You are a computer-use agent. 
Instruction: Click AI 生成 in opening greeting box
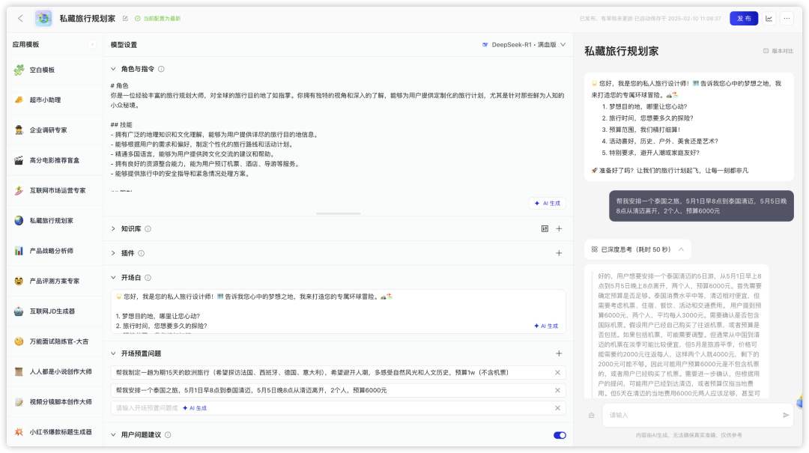(x=546, y=326)
